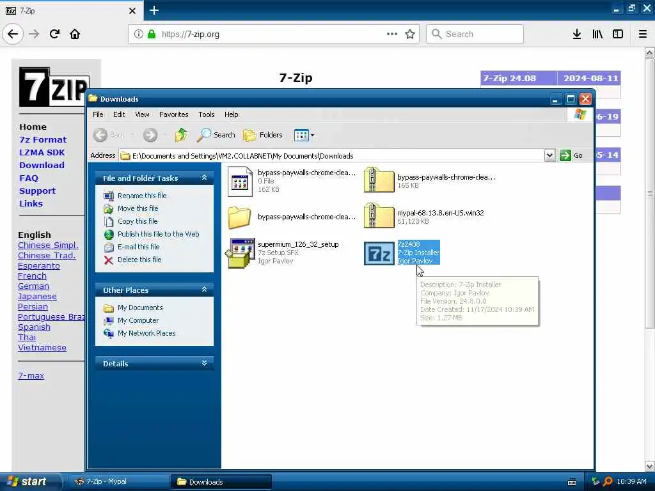Open the Explorer File menu
The height and width of the screenshot is (491, 655).
pyautogui.click(x=98, y=114)
